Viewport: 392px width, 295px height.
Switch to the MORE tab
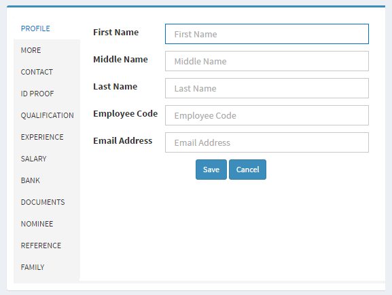click(31, 50)
